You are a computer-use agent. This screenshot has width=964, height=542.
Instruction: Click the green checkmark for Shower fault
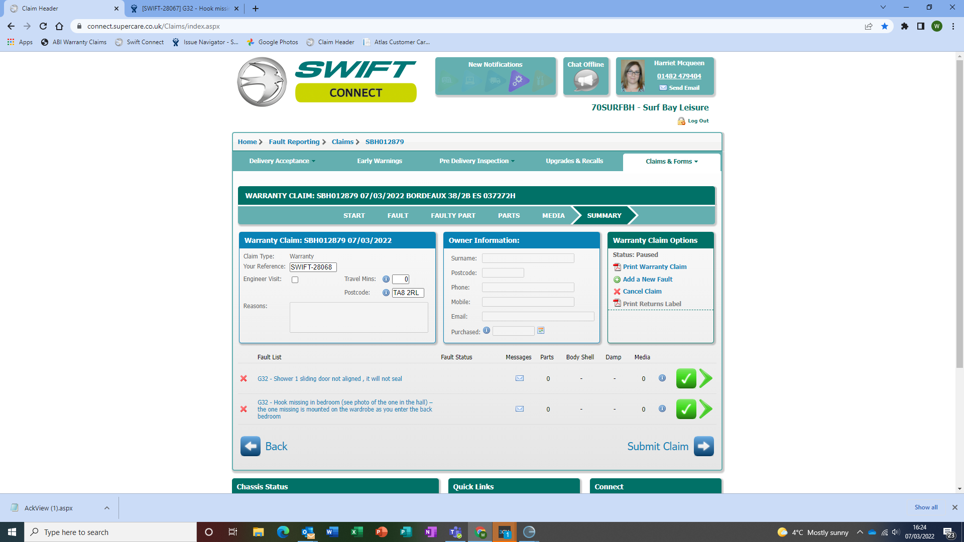(x=686, y=378)
